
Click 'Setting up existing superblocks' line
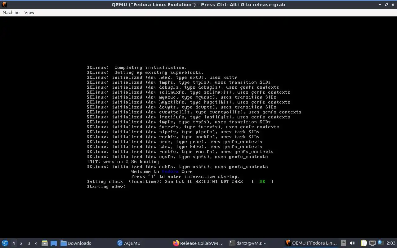coord(145,72)
